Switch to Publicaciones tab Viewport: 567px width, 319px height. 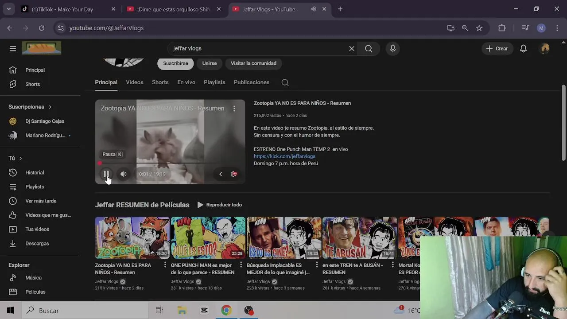click(252, 82)
